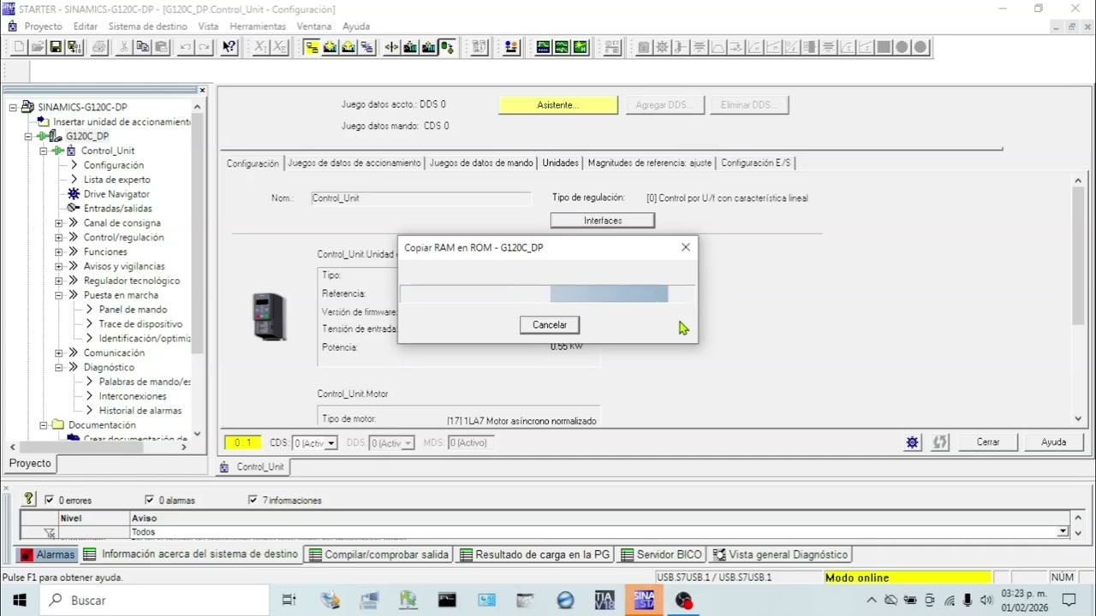Toggle the 0 alarmas checkbox

point(150,500)
